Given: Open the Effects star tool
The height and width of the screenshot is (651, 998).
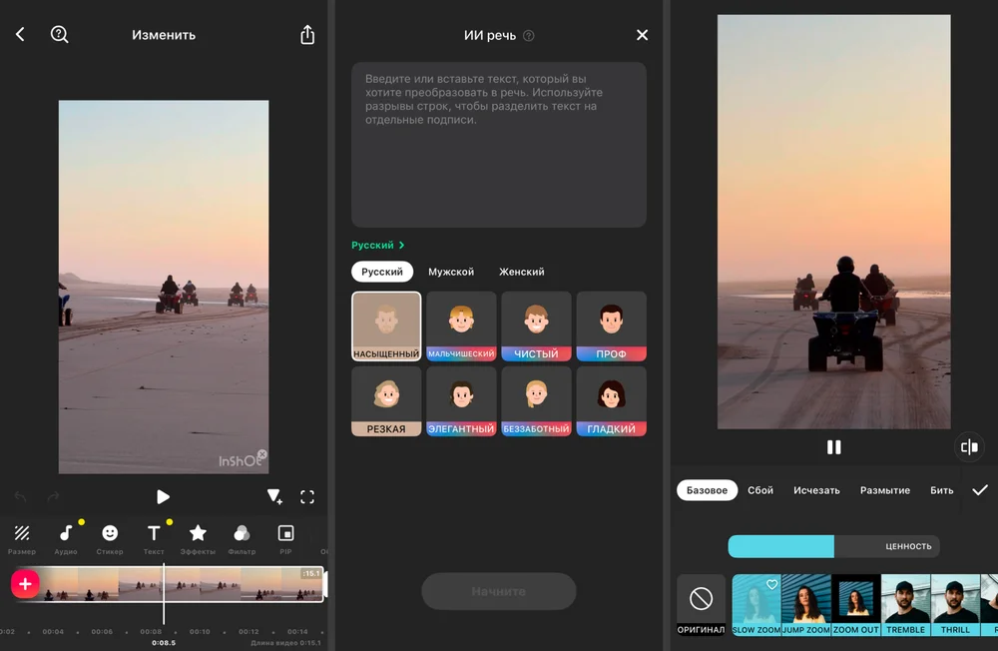Looking at the screenshot, I should pyautogui.click(x=198, y=534).
